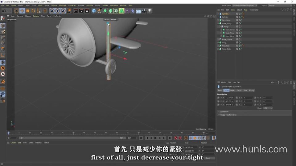Select Cylinder.1 in object list
The width and height of the screenshot is (296, 166).
(x=226, y=14)
